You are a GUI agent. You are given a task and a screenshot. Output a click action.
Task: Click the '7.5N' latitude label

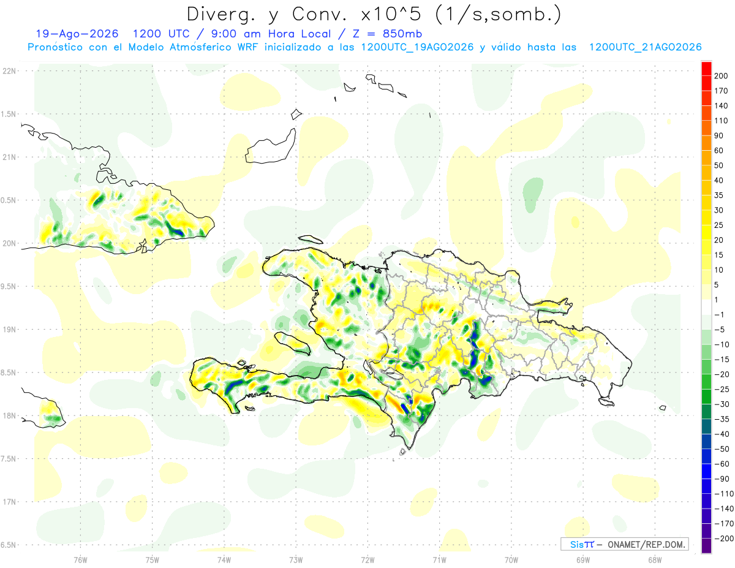tap(9, 459)
